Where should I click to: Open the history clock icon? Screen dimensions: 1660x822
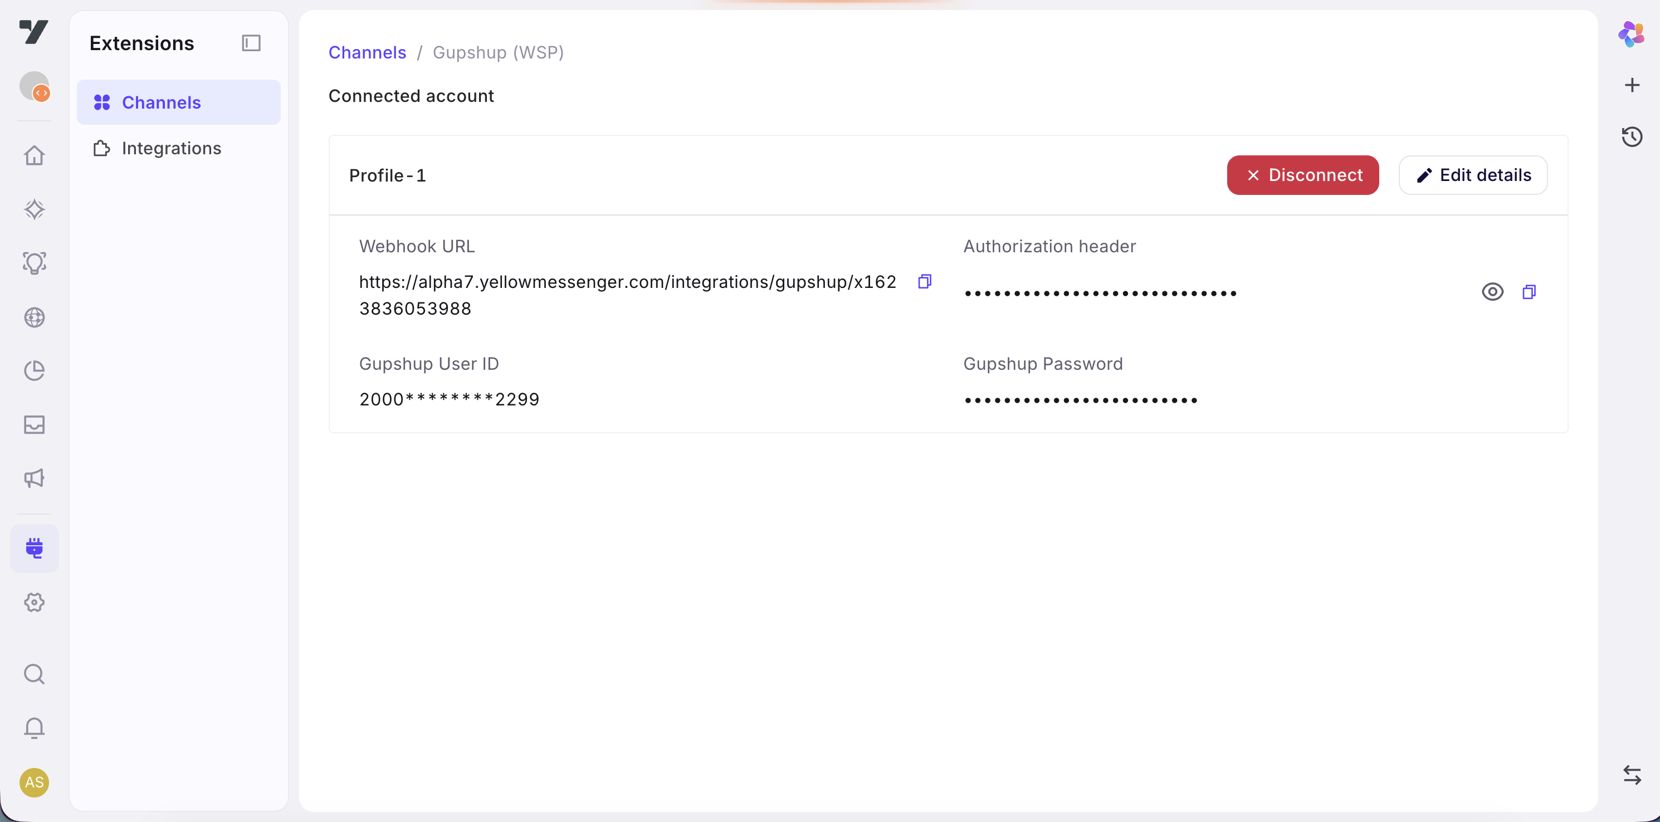pyautogui.click(x=1632, y=136)
